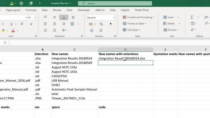210x118 pixels.
Task: Open Font dialog launcher
Action: tap(36, 36)
